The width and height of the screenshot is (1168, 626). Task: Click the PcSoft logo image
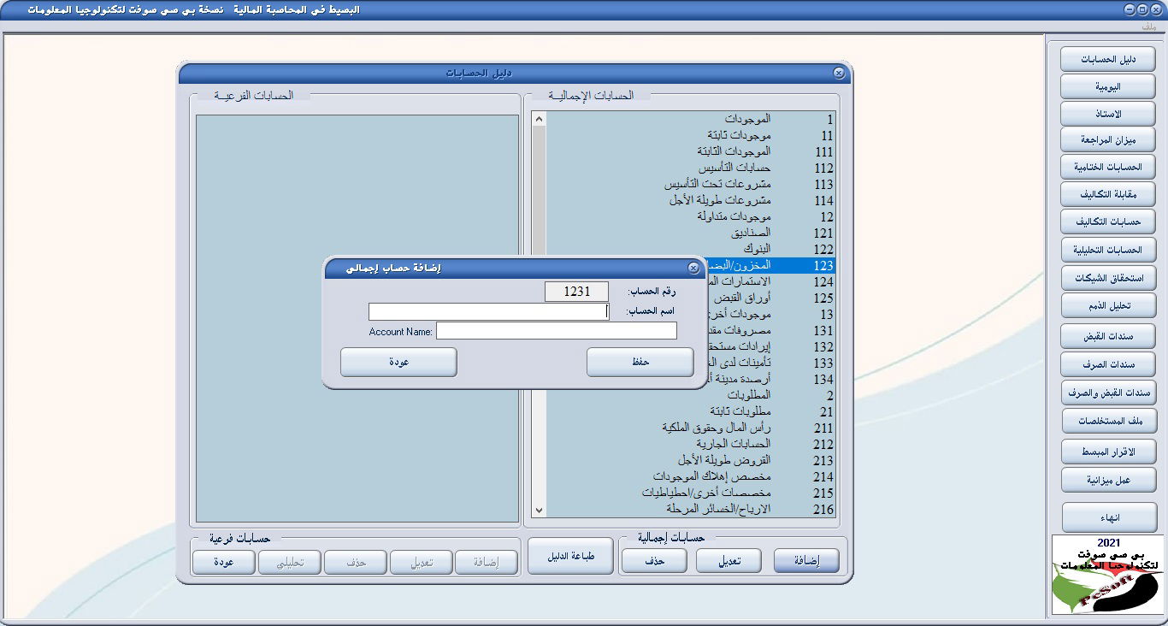[x=1107, y=575]
